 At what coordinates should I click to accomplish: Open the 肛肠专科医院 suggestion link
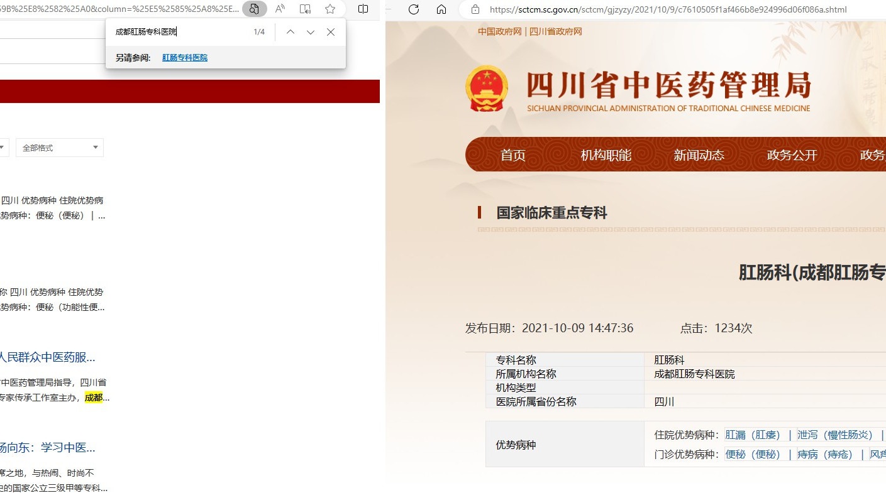185,58
